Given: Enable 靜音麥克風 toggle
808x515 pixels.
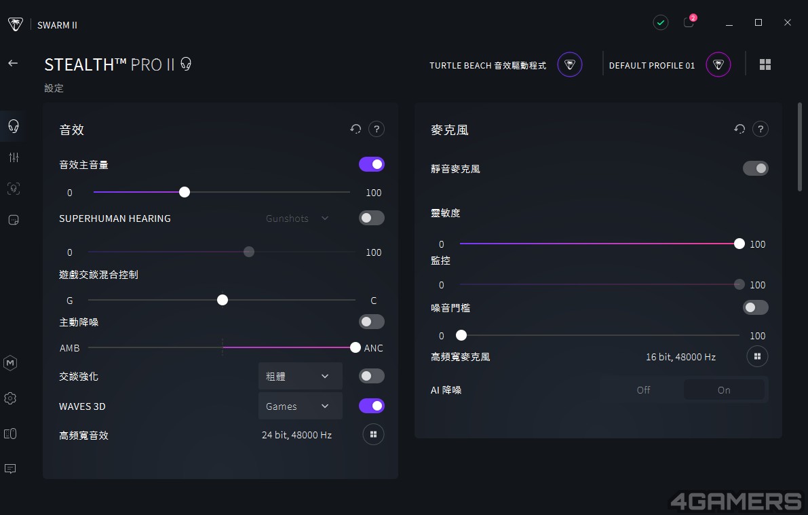Looking at the screenshot, I should coord(756,168).
